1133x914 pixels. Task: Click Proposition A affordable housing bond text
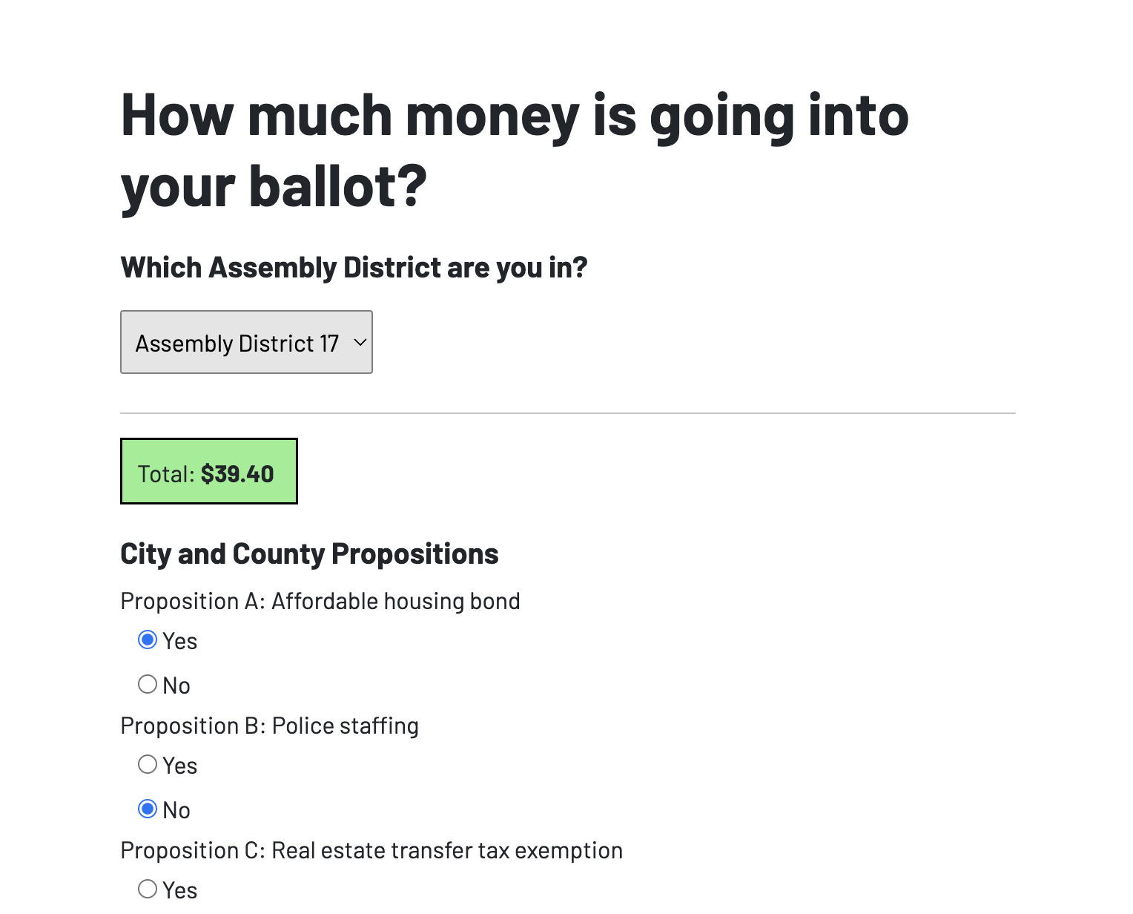[320, 601]
